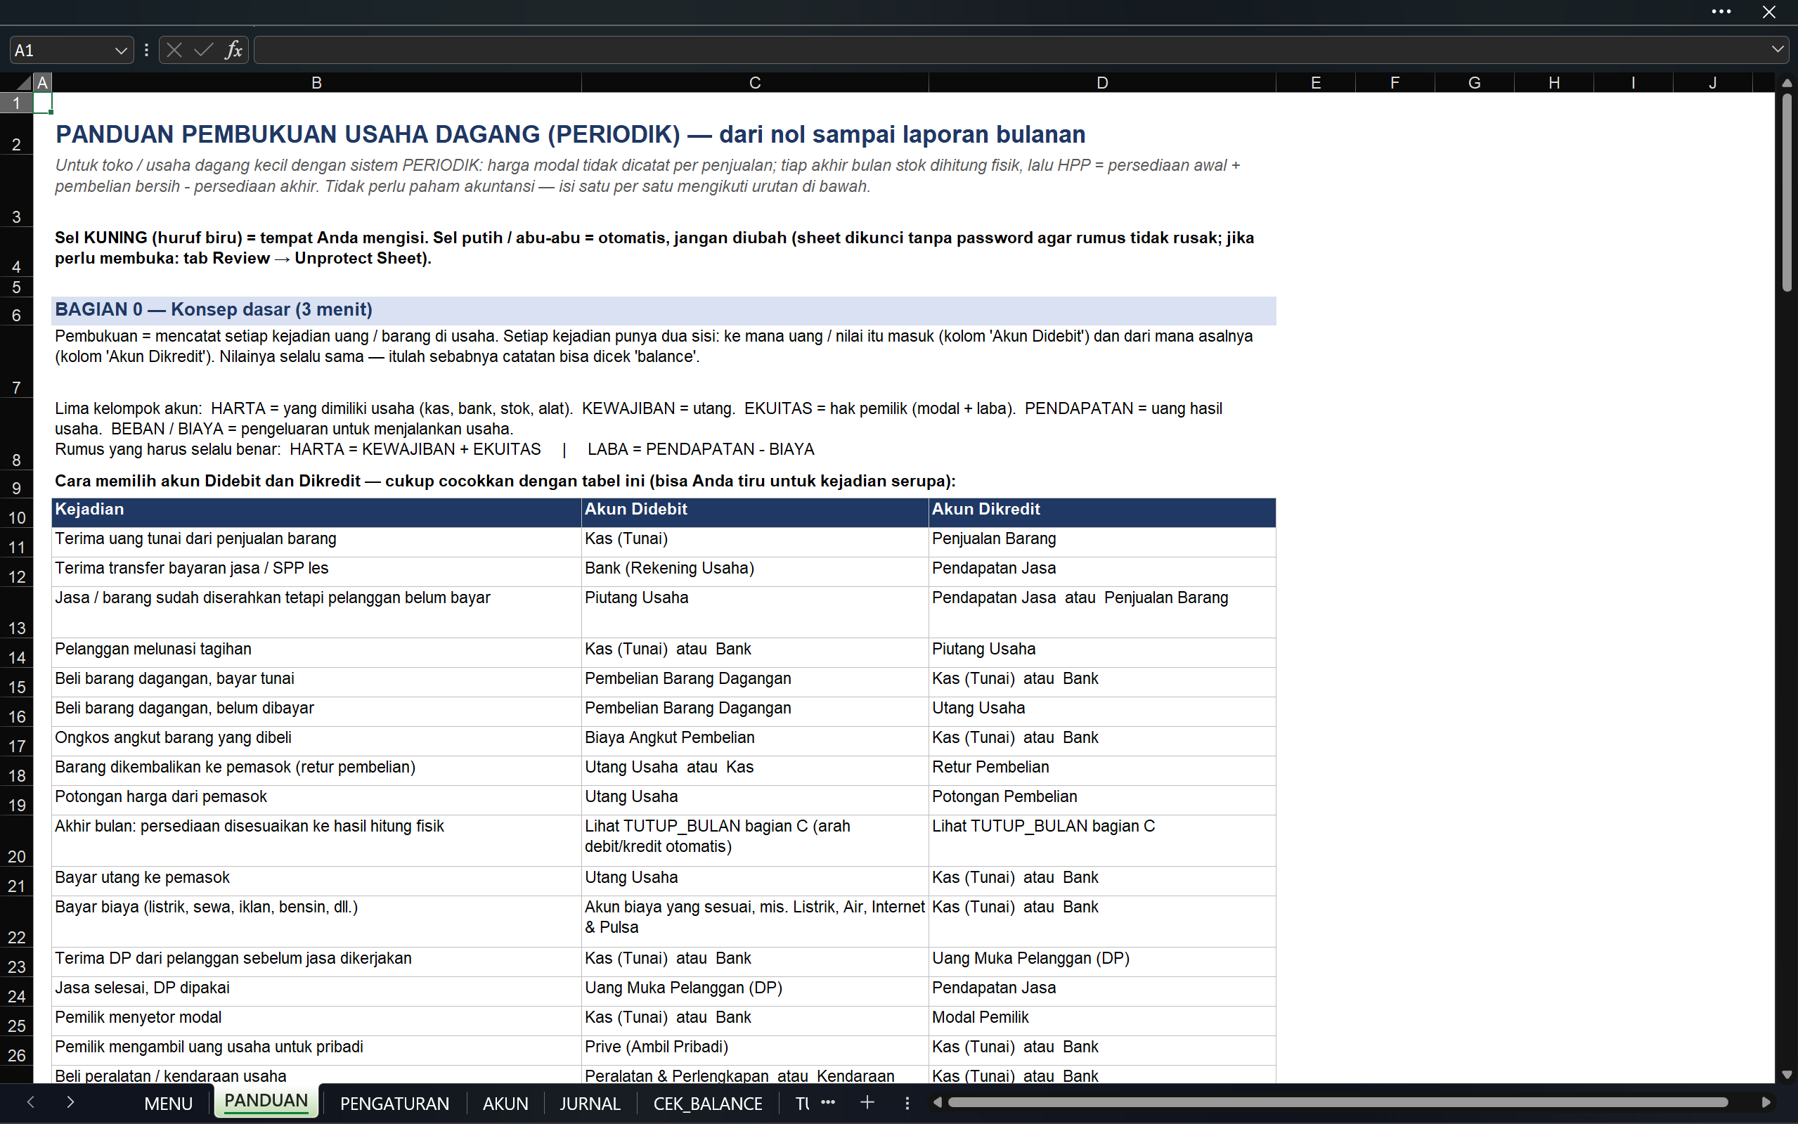This screenshot has width=1798, height=1124.
Task: Click the vertical scrollbar down arrow
Action: (x=1787, y=1075)
